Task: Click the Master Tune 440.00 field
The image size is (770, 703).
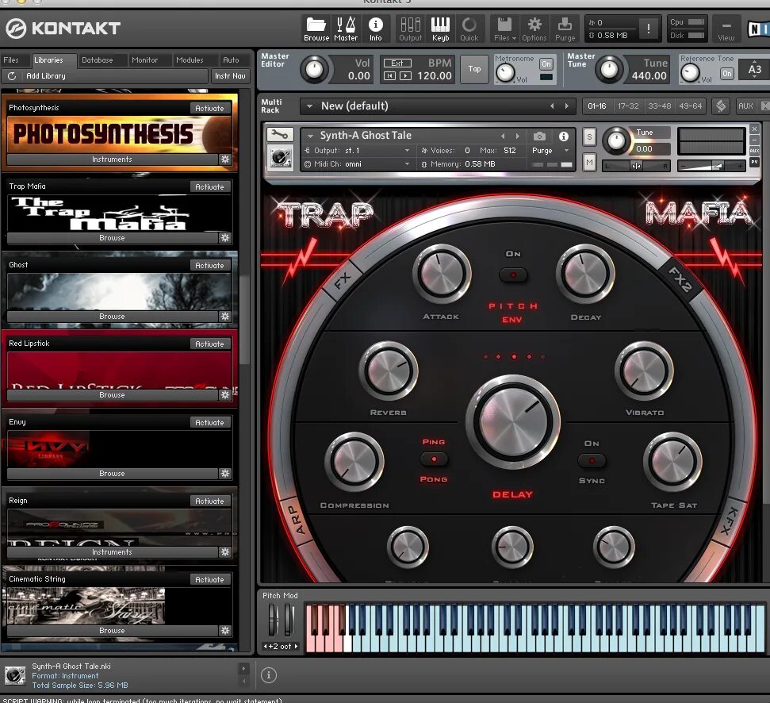Action: (x=649, y=75)
